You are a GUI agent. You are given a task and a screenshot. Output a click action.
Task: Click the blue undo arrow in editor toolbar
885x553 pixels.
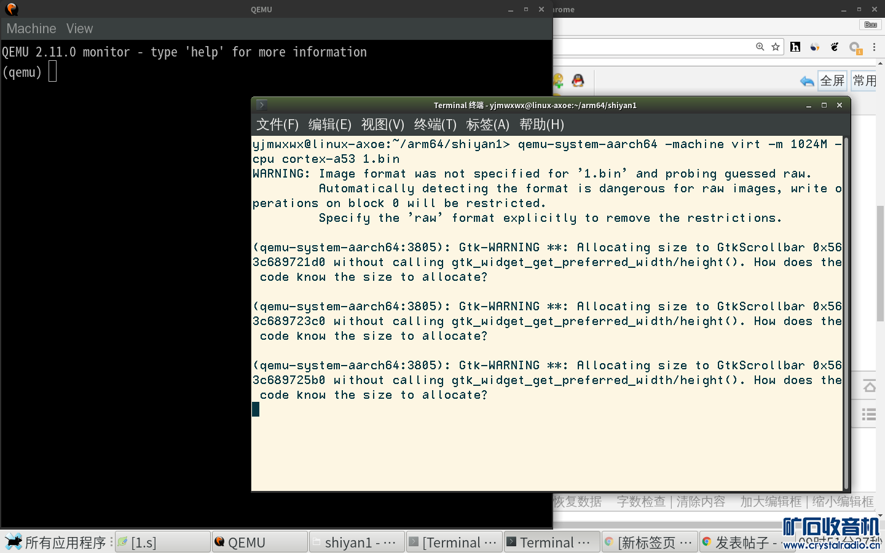point(807,81)
